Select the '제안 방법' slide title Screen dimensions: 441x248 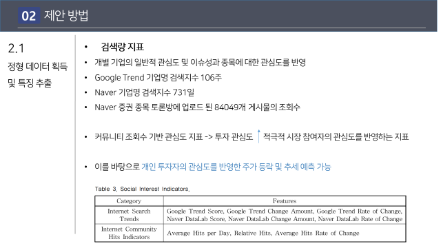pyautogui.click(x=66, y=15)
